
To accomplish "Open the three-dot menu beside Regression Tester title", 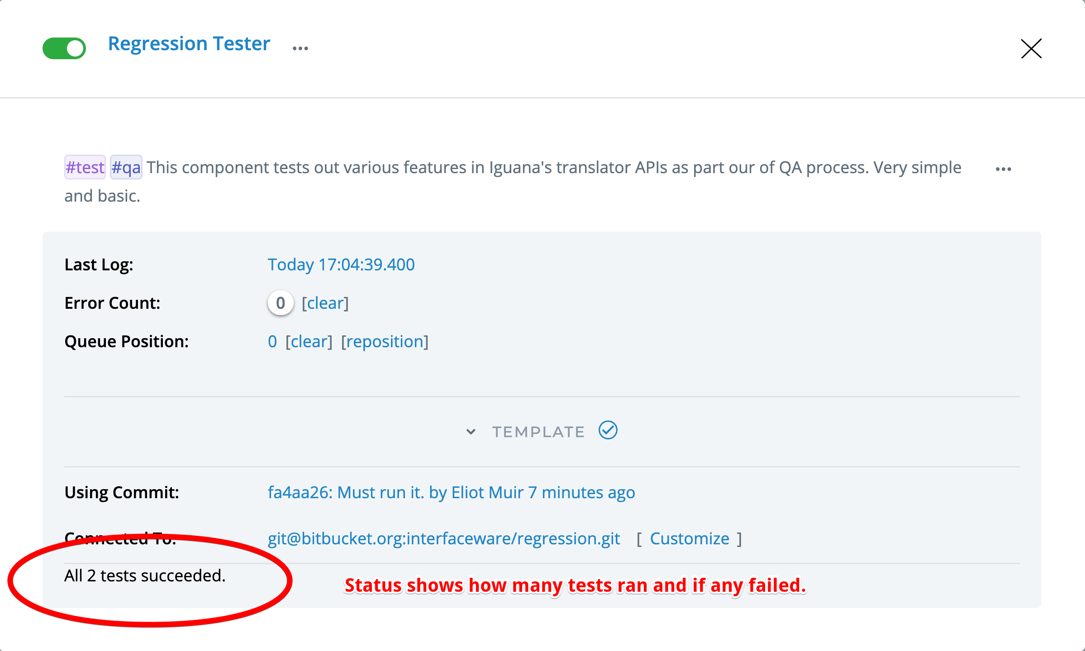I will (300, 48).
